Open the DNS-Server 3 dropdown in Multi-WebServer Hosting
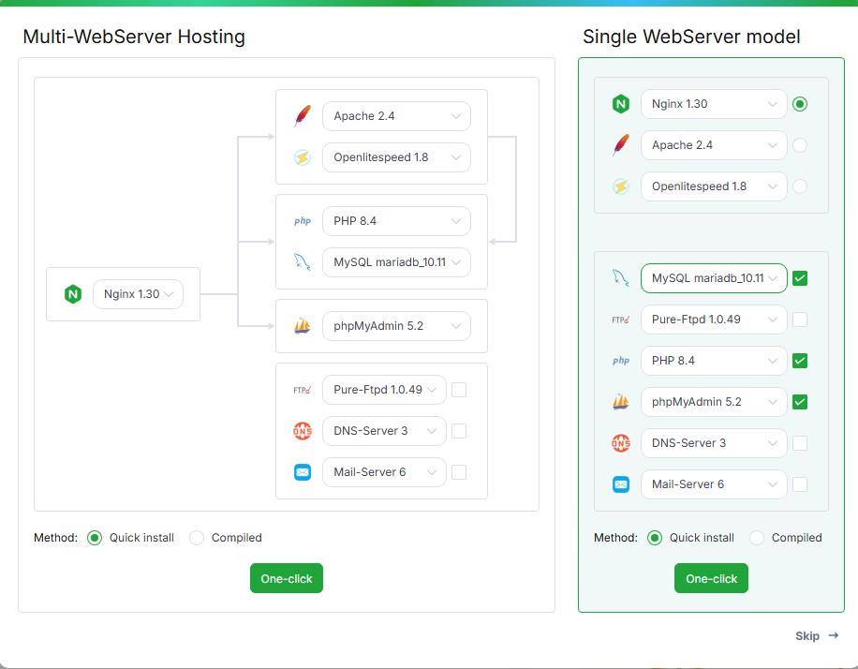 coord(384,431)
